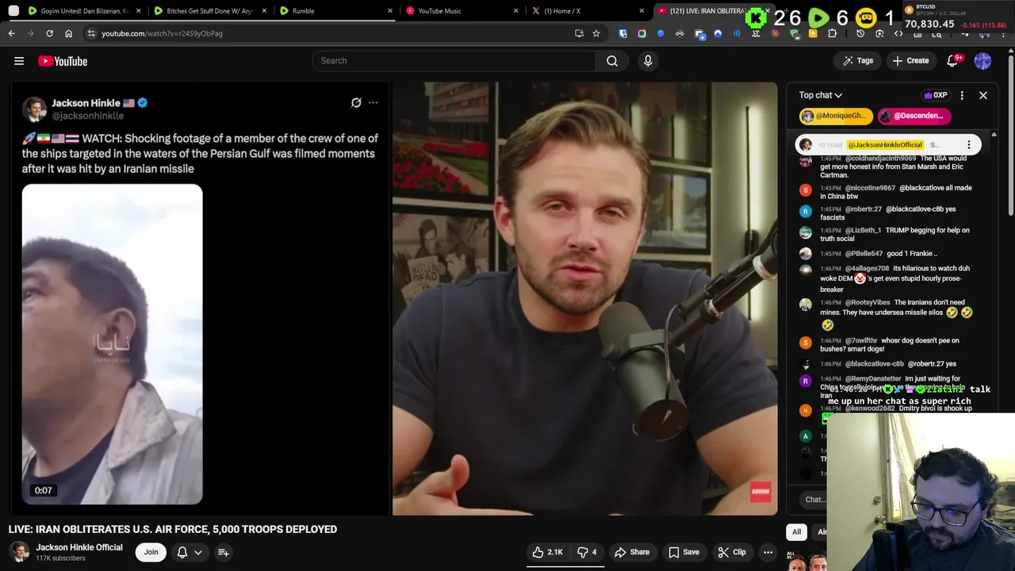The width and height of the screenshot is (1015, 571).
Task: Open live chat options three-dot menu
Action: point(962,95)
